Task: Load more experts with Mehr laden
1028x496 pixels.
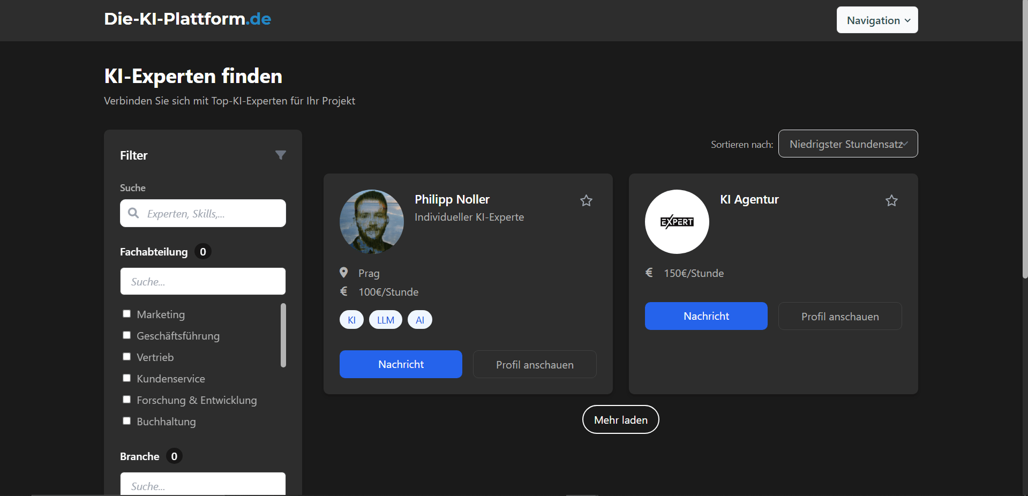Action: pyautogui.click(x=620, y=420)
